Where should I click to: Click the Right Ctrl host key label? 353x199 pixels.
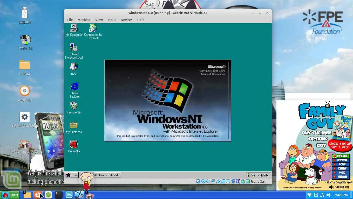click(x=258, y=181)
